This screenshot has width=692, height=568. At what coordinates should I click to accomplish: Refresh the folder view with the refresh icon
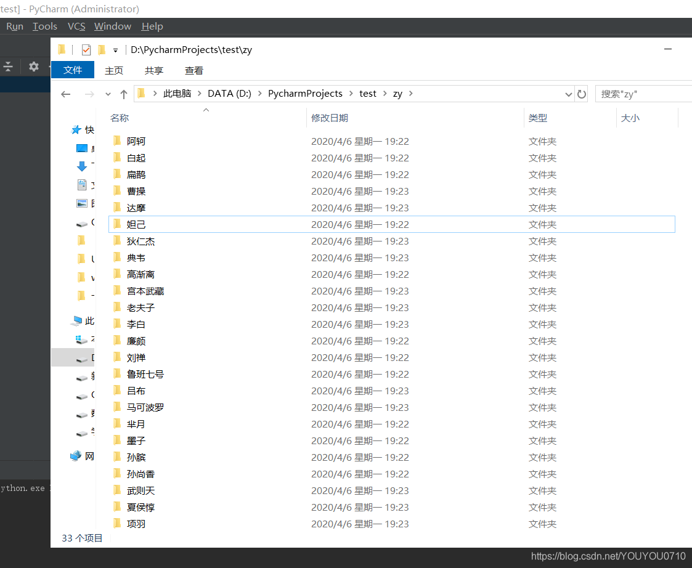point(581,93)
